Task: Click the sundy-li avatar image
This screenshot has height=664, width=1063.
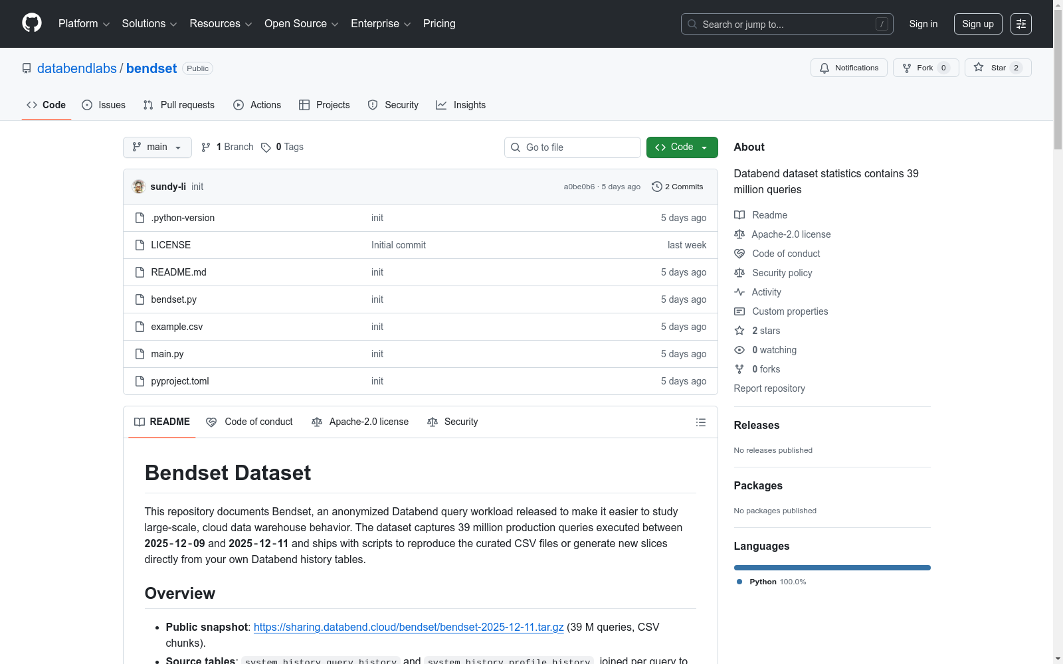Action: 139,187
